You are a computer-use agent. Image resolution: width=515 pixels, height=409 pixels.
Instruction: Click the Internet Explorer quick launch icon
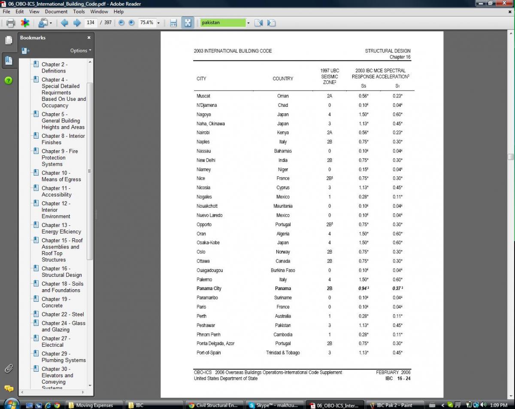point(48,405)
